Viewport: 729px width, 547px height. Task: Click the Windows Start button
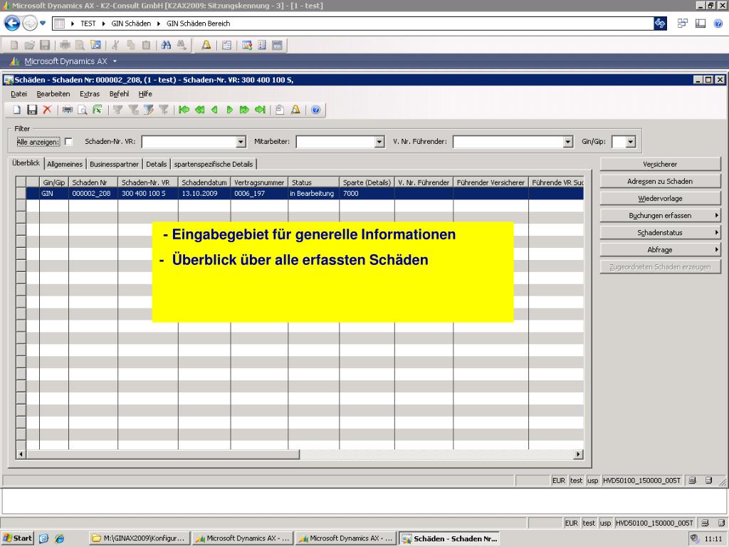(x=18, y=538)
